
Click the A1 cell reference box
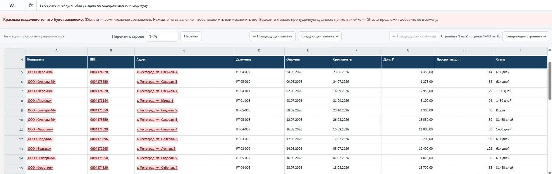[12, 5]
